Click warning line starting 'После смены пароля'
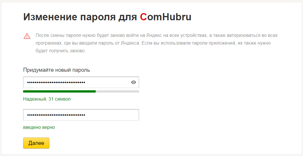The height and width of the screenshot is (156, 303). (x=156, y=36)
